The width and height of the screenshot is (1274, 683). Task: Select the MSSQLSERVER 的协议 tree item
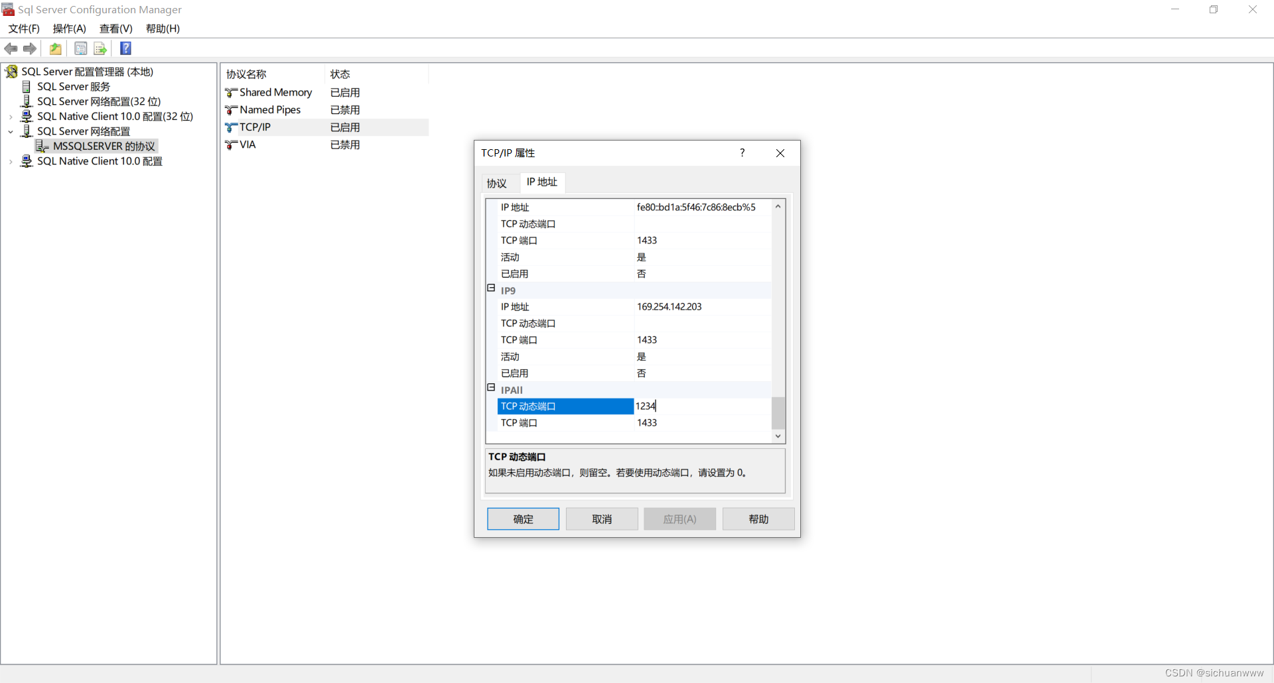click(x=104, y=146)
